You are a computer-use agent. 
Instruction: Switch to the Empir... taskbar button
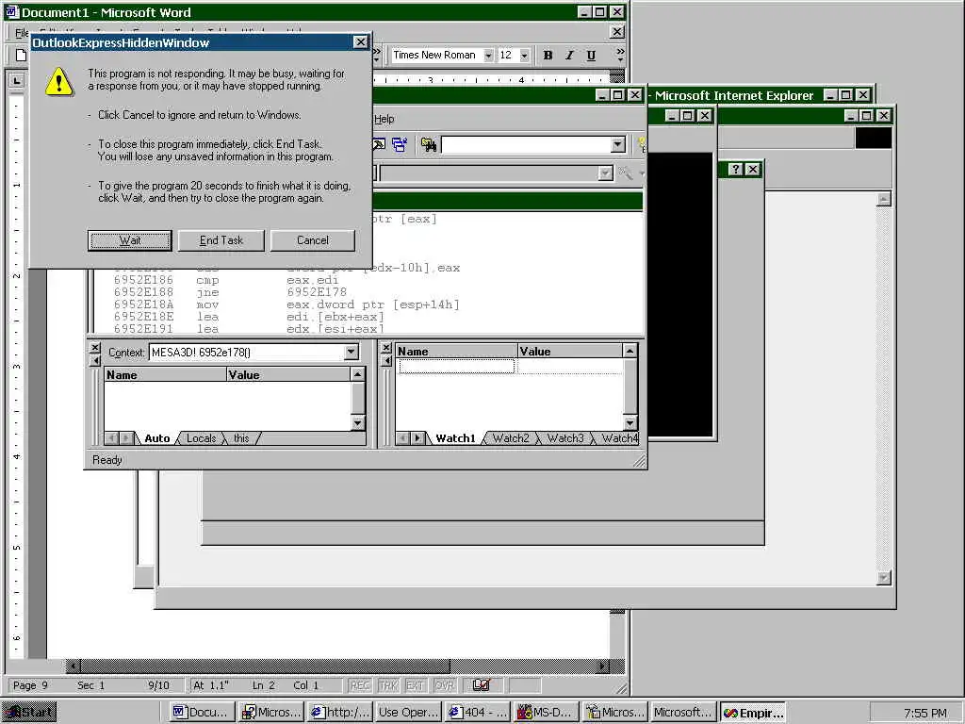(753, 713)
